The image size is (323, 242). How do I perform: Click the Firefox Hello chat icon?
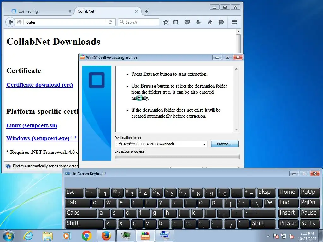[221, 22]
